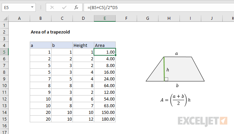234x134 pixels.
Task: Select the cell showing 8.00
Action: (x=105, y=66)
